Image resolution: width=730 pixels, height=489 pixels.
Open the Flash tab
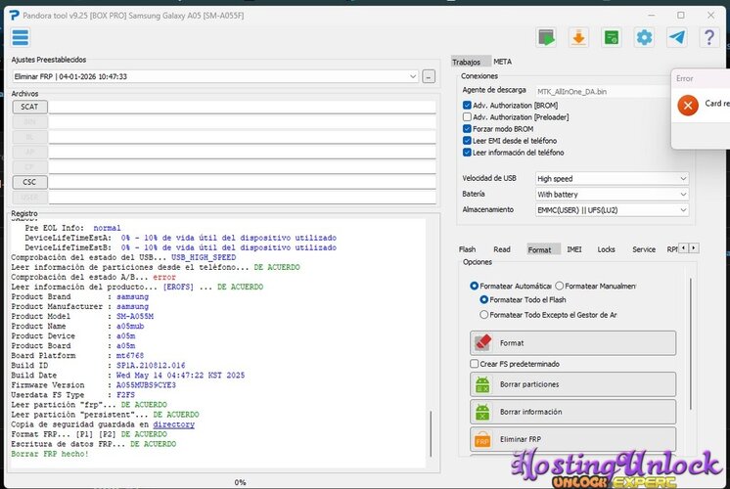[x=467, y=249]
